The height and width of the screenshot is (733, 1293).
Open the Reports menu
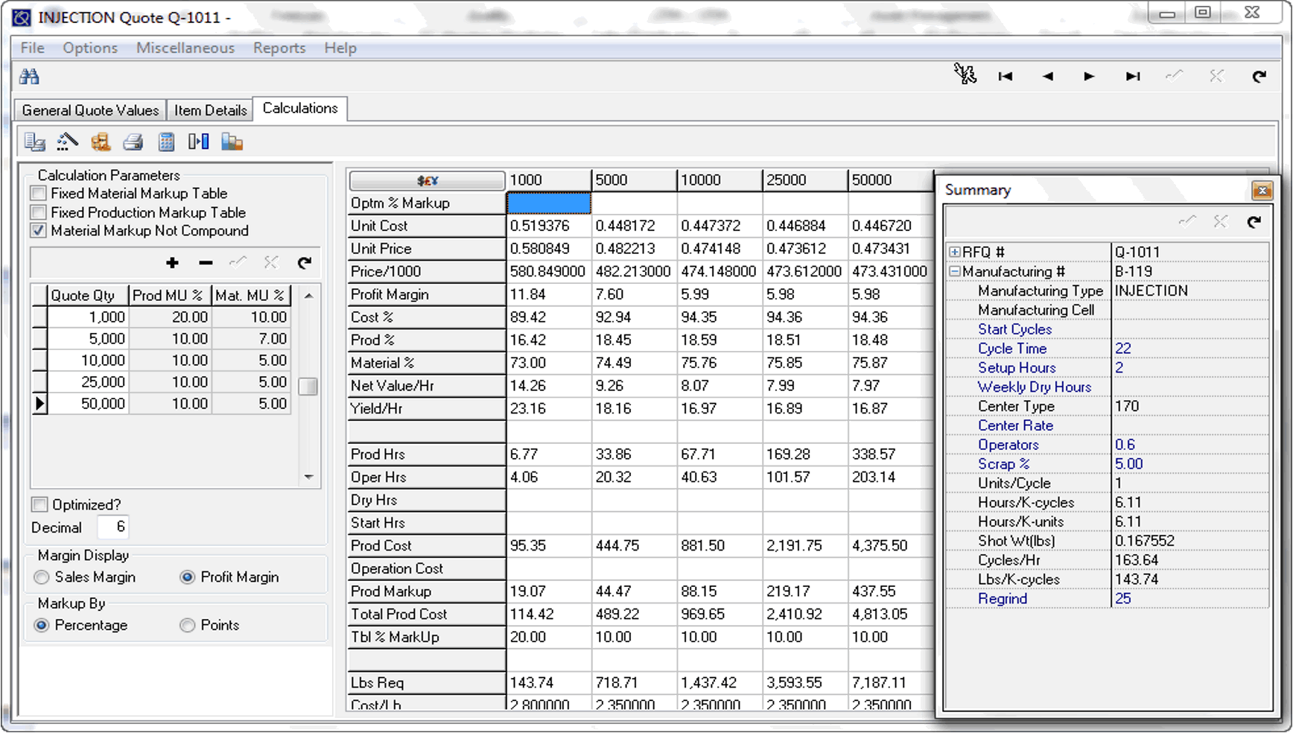[279, 48]
